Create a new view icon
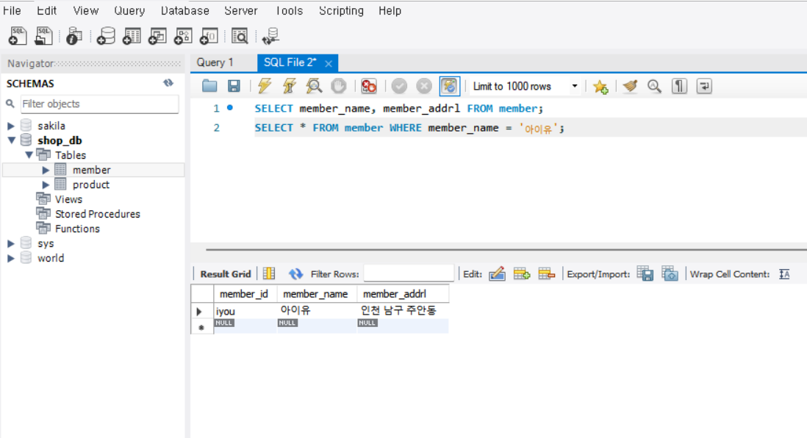Image resolution: width=807 pixels, height=438 pixels. (x=157, y=36)
